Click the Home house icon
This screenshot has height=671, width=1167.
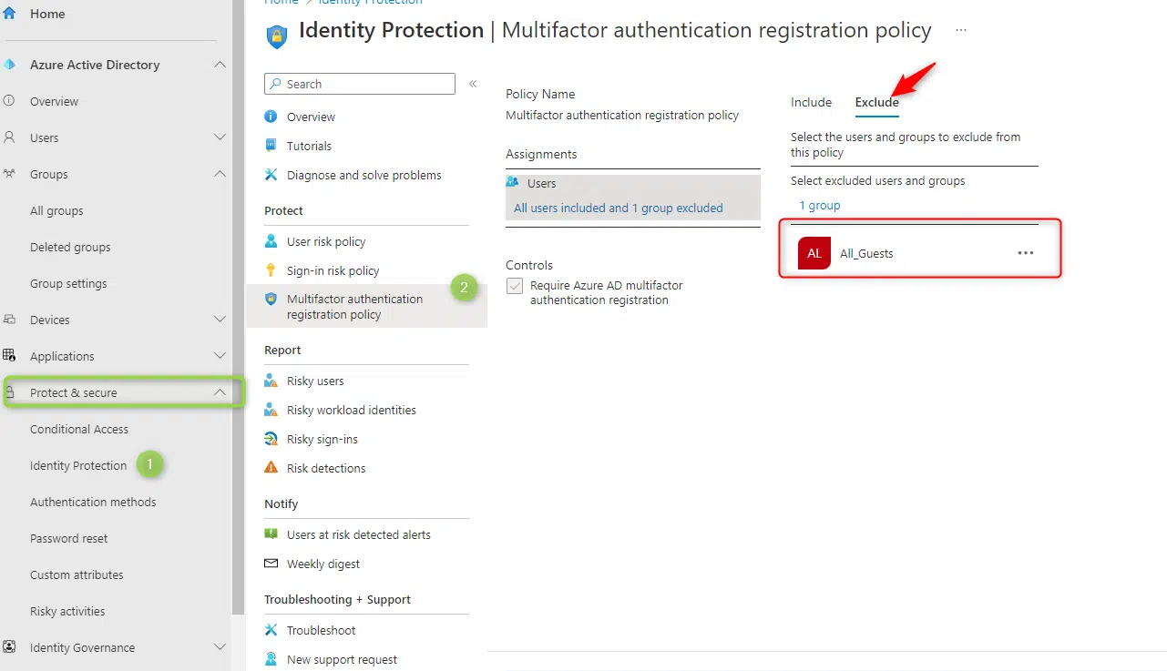(10, 14)
